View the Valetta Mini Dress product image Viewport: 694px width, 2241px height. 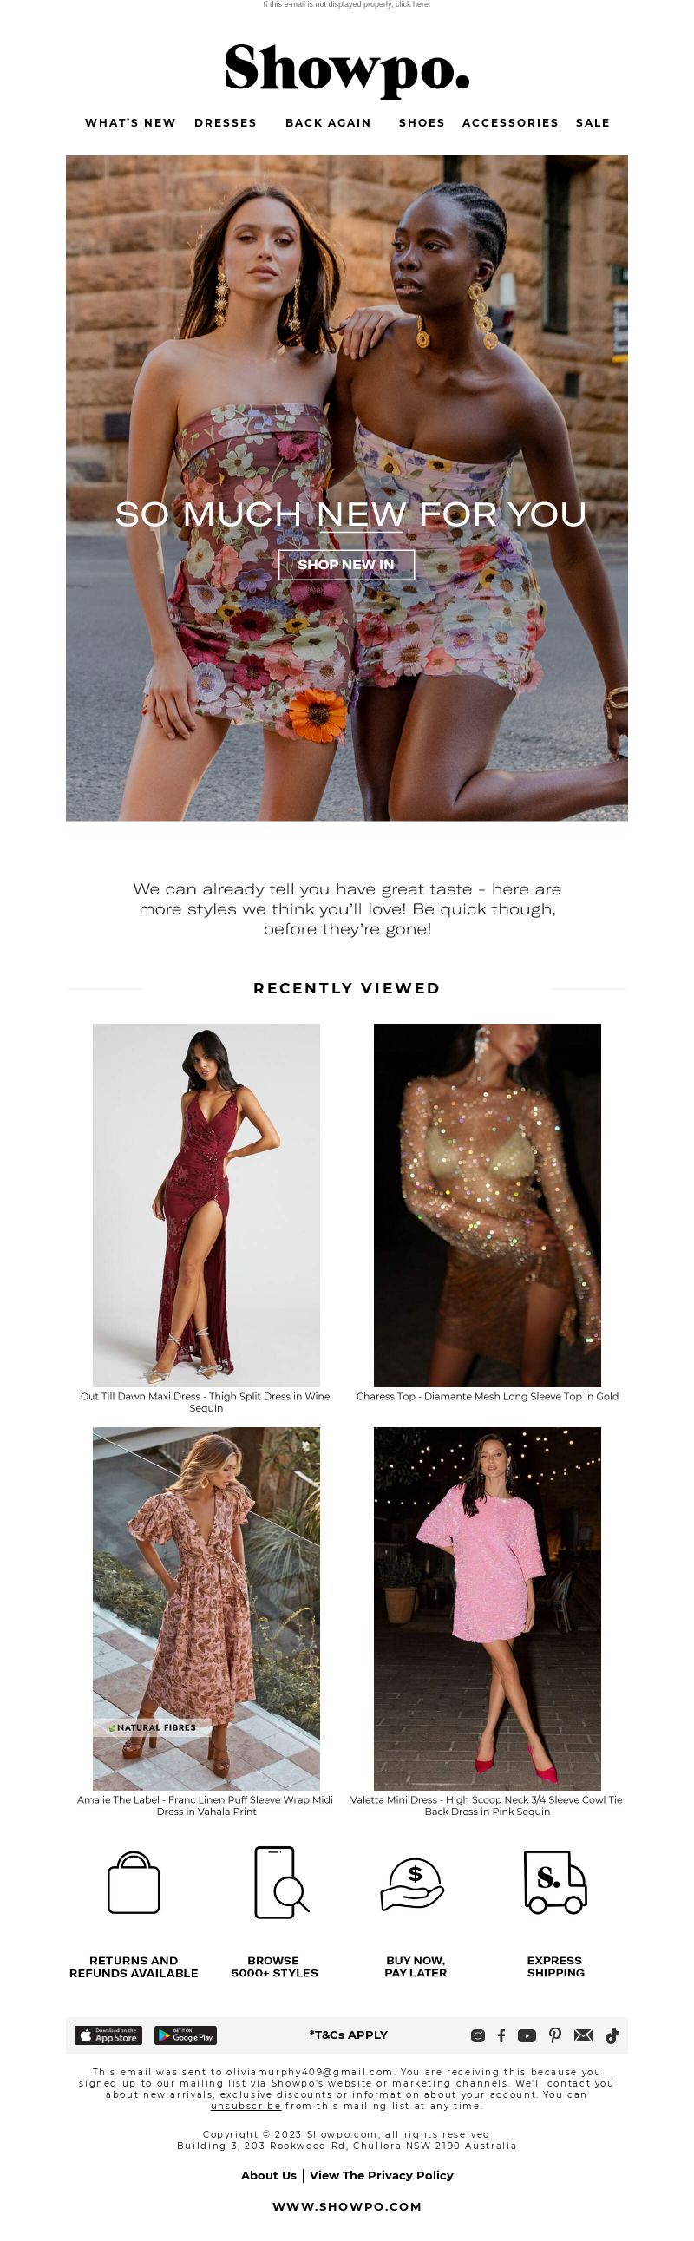pyautogui.click(x=487, y=1609)
